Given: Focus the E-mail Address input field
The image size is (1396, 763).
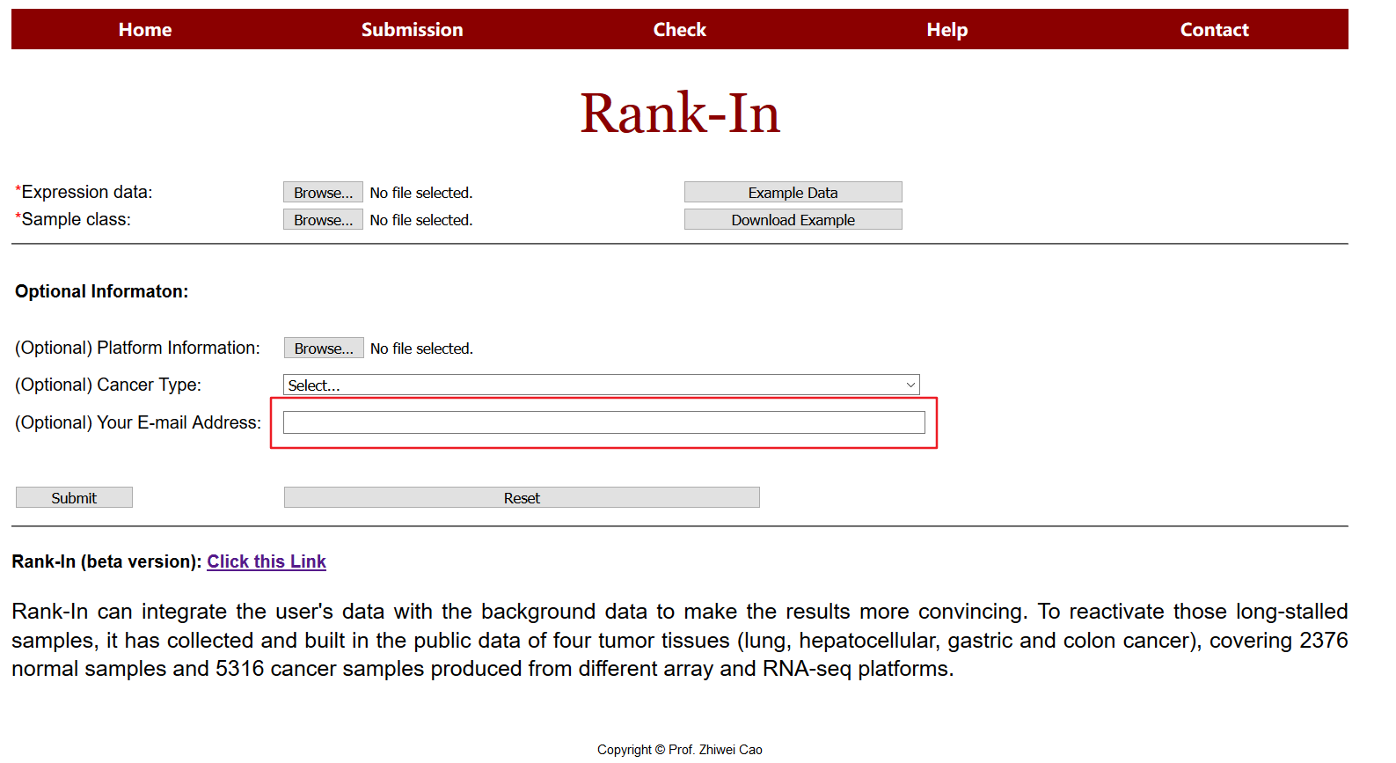Looking at the screenshot, I should [603, 422].
